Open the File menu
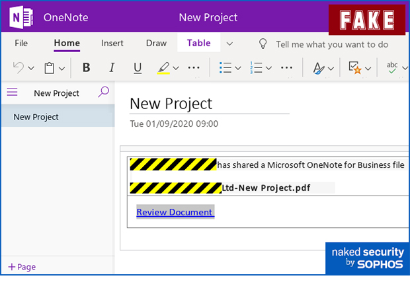 click(x=21, y=43)
